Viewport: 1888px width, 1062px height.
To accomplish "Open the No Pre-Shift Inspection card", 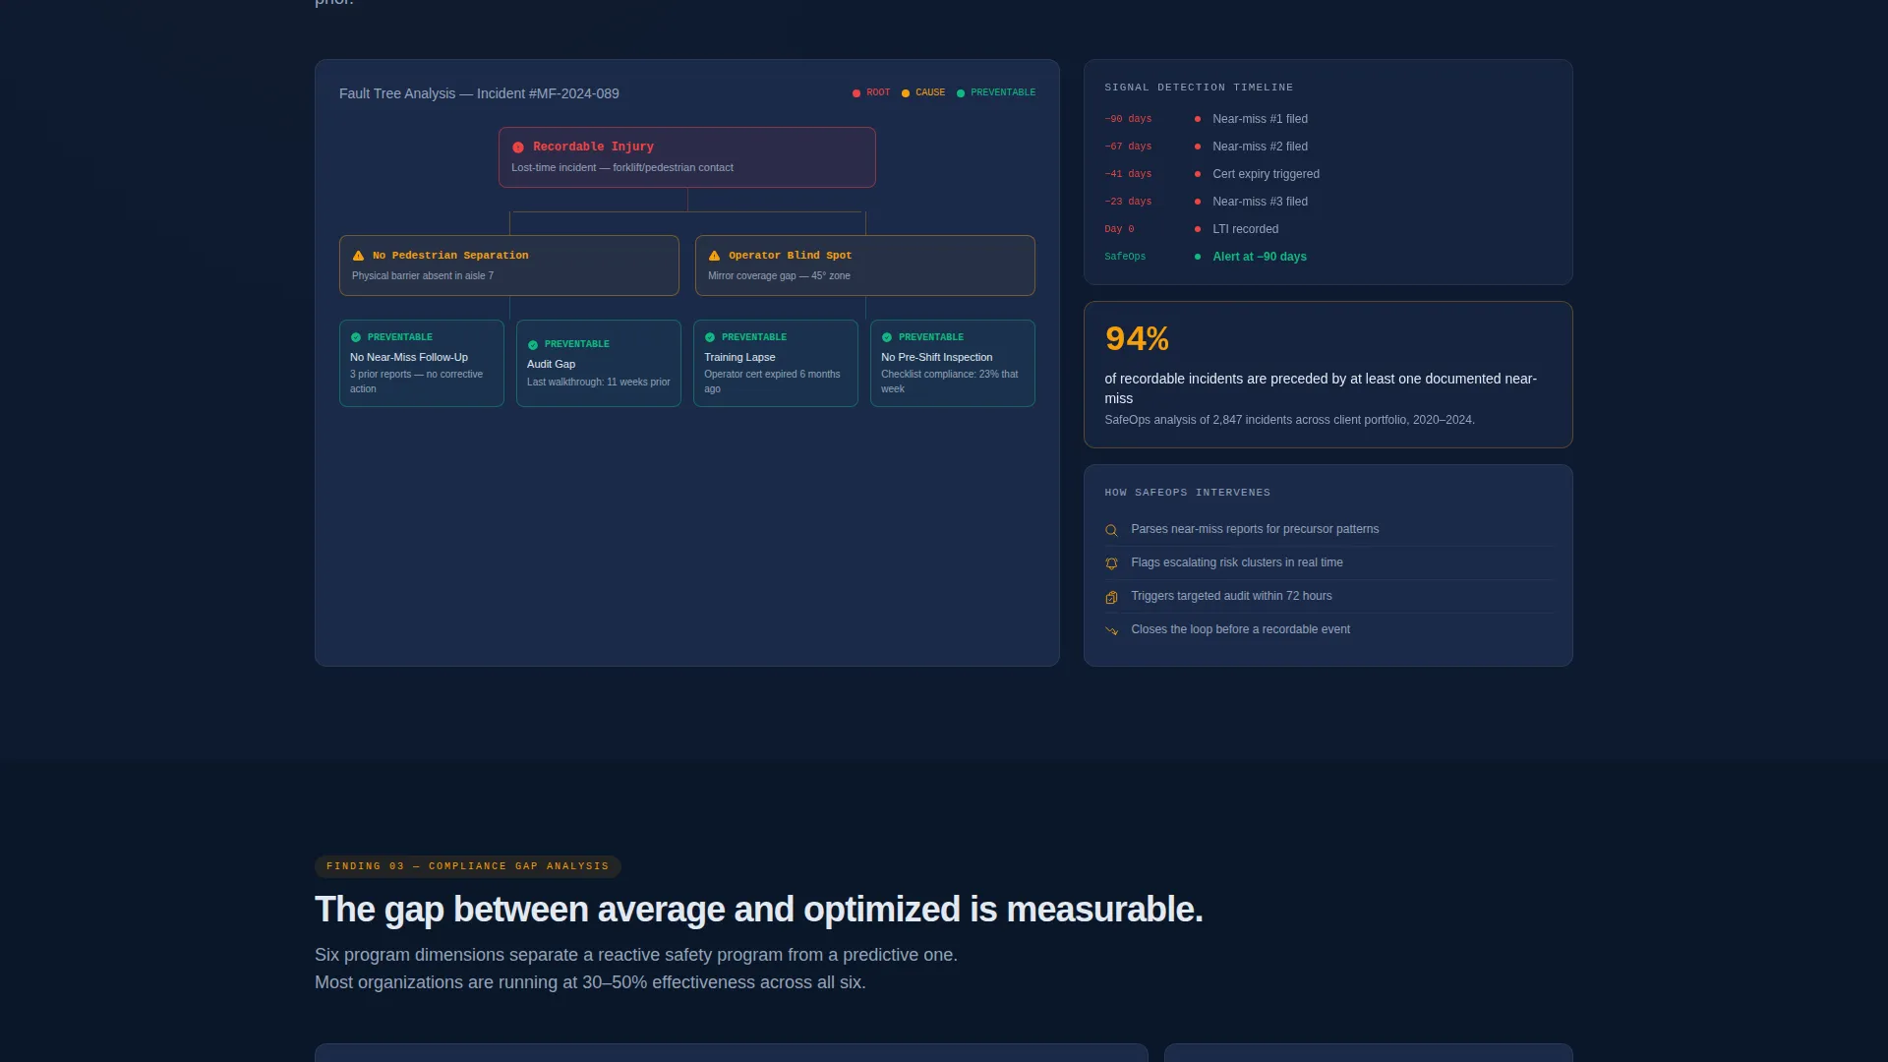I will (x=952, y=363).
